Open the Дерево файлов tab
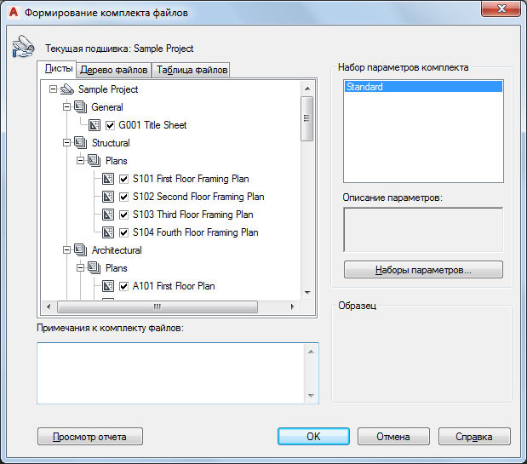The width and height of the screenshot is (527, 464). (114, 70)
